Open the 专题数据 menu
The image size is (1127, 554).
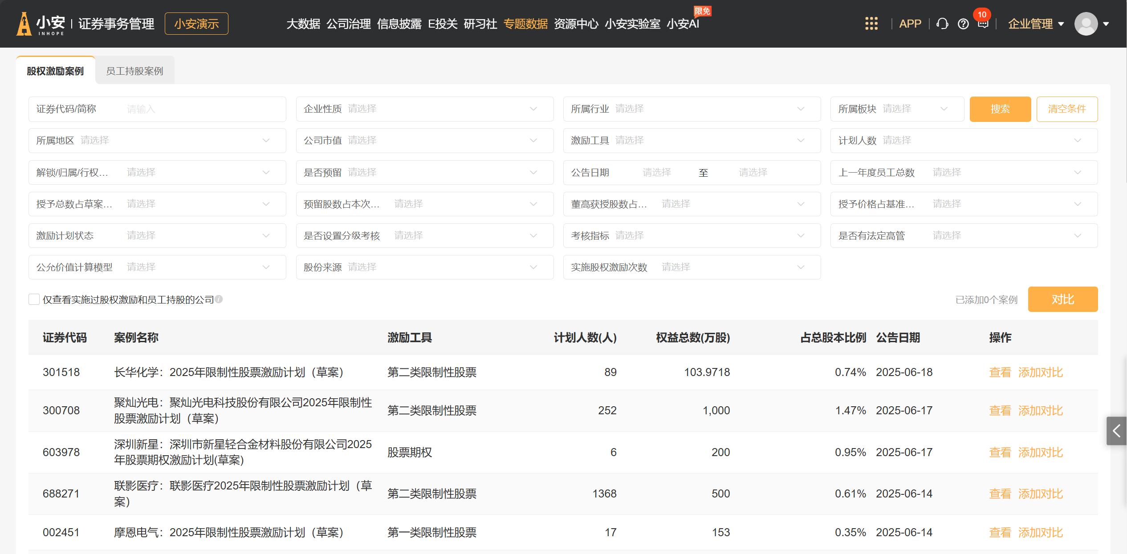pyautogui.click(x=525, y=24)
